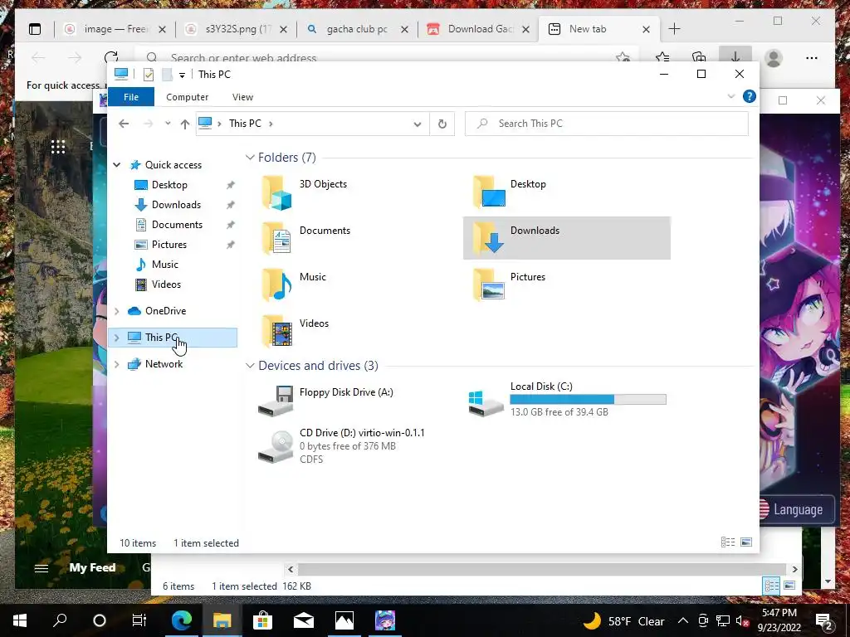
Task: Click Properties icon in quick access toolbar
Action: [x=149, y=74]
